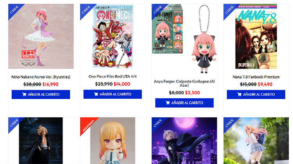The height and width of the screenshot is (164, 293).
Task: Open Anya Forger, Colgante Gashapon title link
Action: pos(184,83)
